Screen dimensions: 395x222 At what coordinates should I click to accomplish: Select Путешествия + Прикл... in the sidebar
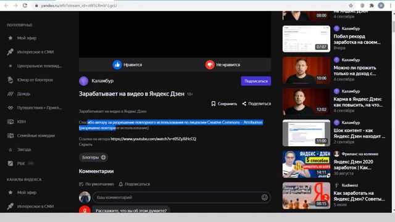[39, 108]
